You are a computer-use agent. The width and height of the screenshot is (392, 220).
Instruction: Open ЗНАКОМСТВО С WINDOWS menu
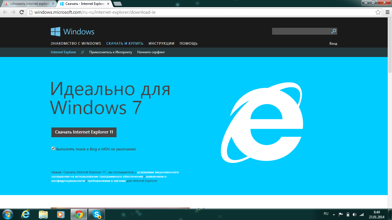pyautogui.click(x=76, y=44)
